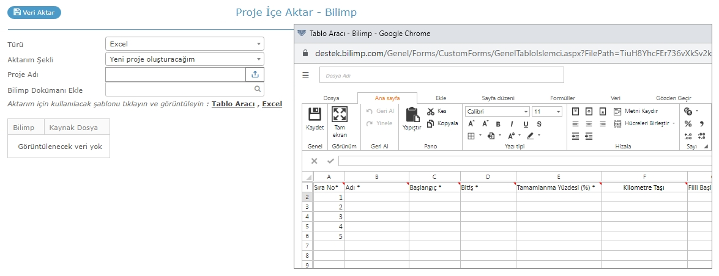Image resolution: width=719 pixels, height=276 pixels.
Task: Click the Proje Adı input field
Action: (176, 74)
